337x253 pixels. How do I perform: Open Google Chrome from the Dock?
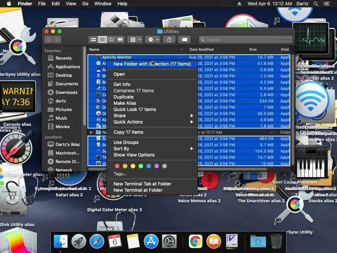point(195,241)
